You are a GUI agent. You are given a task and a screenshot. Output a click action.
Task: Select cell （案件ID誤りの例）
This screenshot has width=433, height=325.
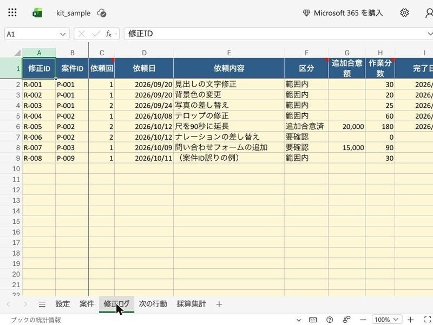(x=228, y=158)
